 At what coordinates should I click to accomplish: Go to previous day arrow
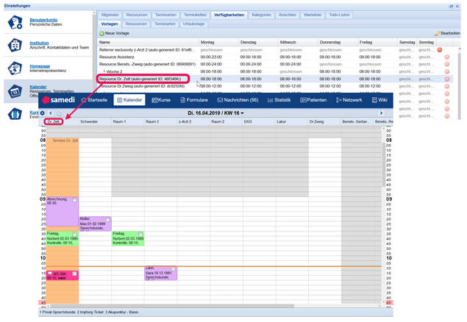[51, 113]
